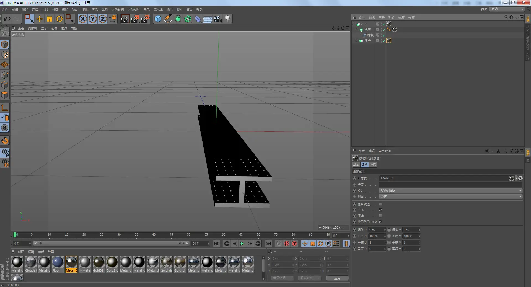Select the 样条 spline object
531x287 pixels.
click(371, 35)
